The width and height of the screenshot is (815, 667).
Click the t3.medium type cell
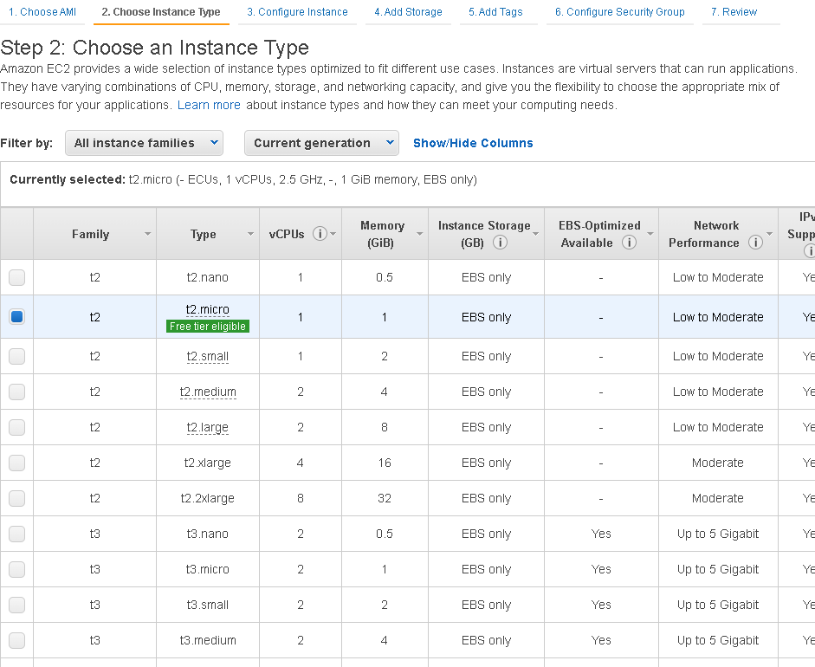click(x=208, y=640)
